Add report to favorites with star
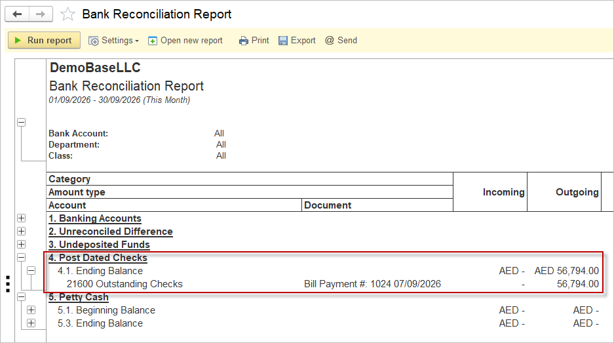 click(67, 14)
